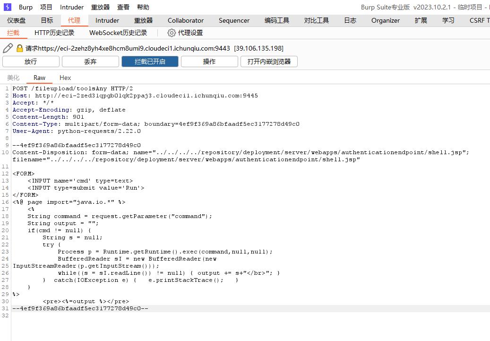Open the HTTP历史记录 sub-tab
The height and width of the screenshot is (341, 490).
[x=54, y=33]
